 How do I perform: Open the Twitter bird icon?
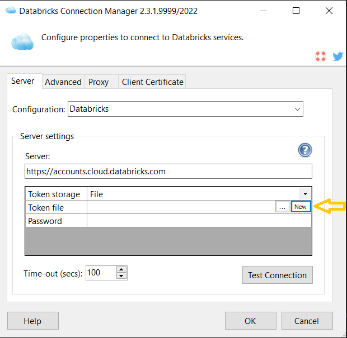point(337,56)
